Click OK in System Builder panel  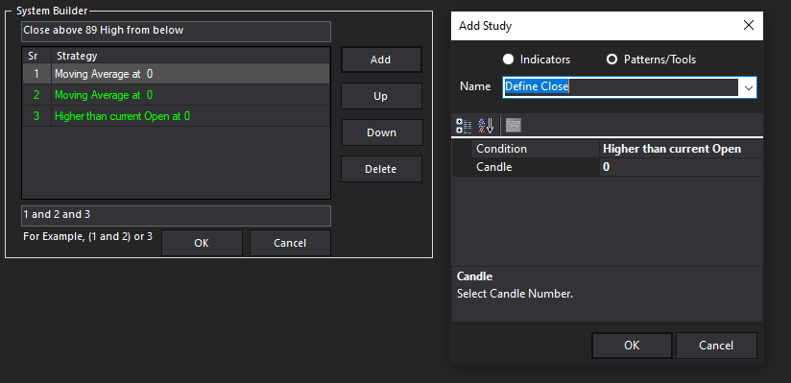[202, 243]
